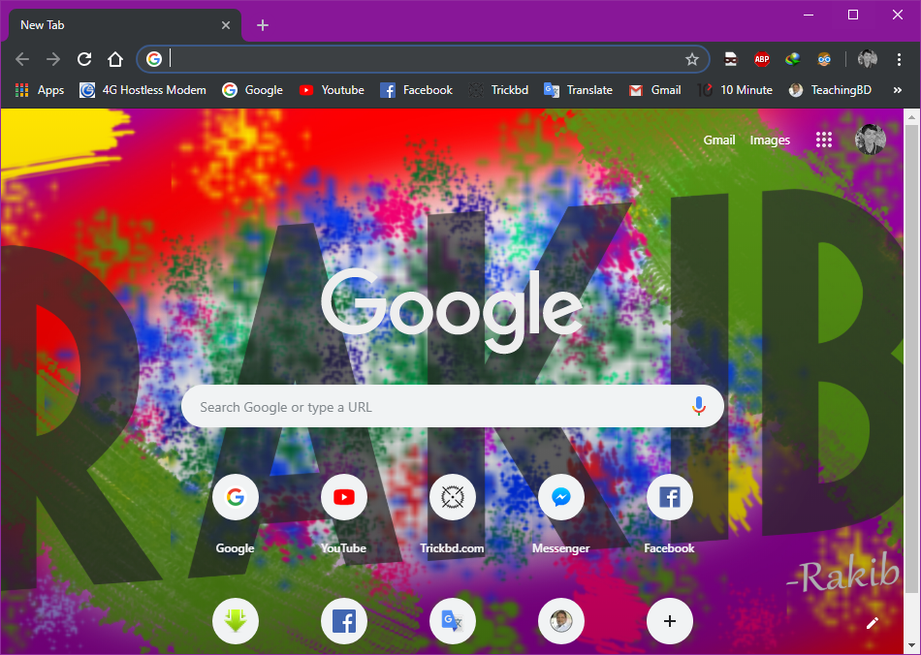The width and height of the screenshot is (921, 655).
Task: Click the Google icon in the address bar
Action: [154, 59]
